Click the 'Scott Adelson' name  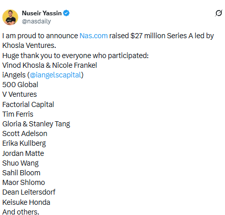[25, 133]
